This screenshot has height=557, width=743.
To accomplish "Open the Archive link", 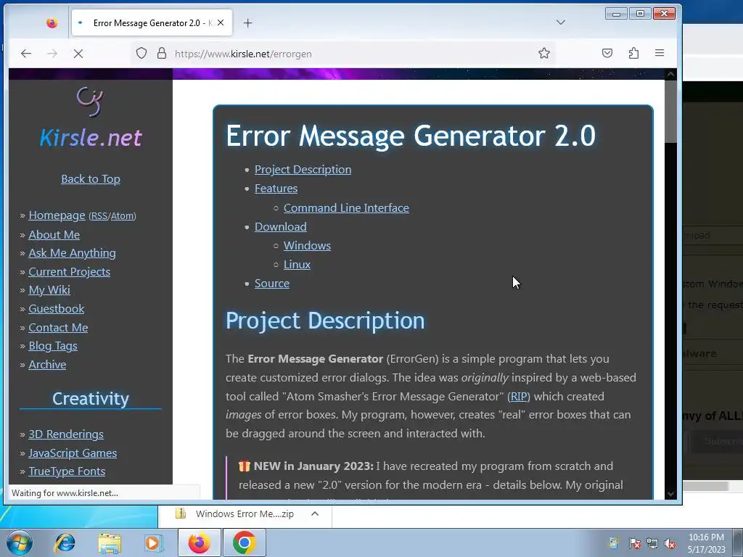I will point(47,365).
